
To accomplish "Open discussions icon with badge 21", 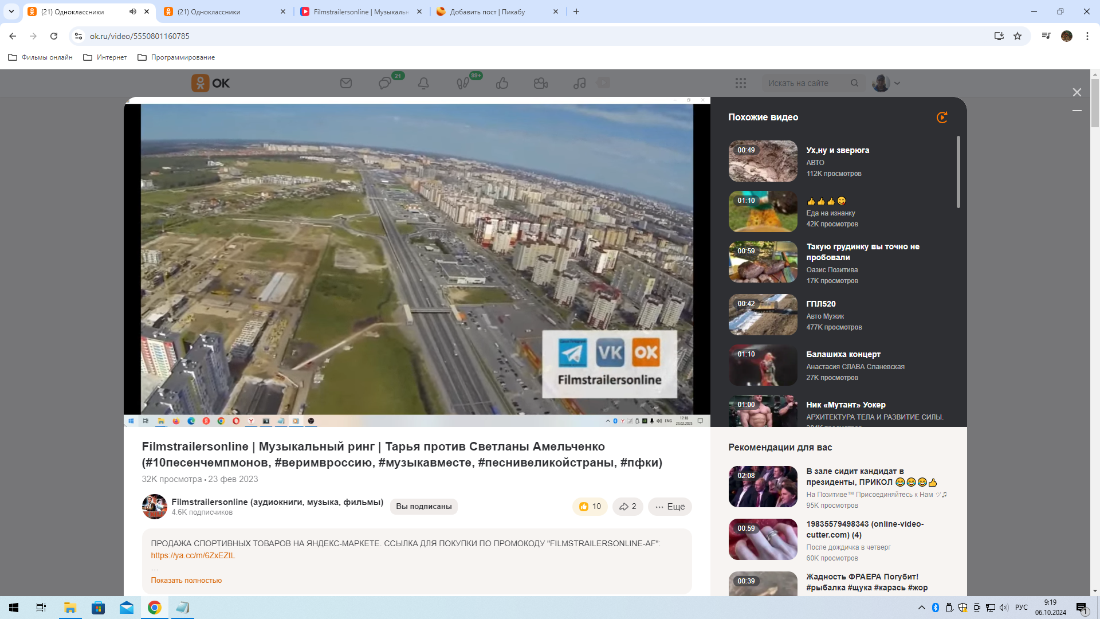I will click(x=385, y=83).
